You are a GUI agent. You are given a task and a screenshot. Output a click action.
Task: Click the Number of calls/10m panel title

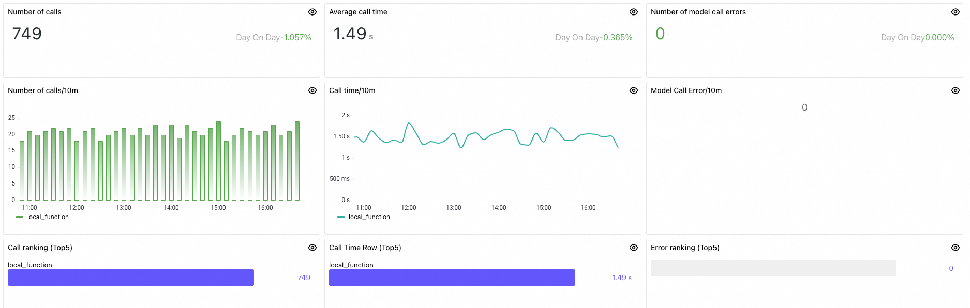43,90
